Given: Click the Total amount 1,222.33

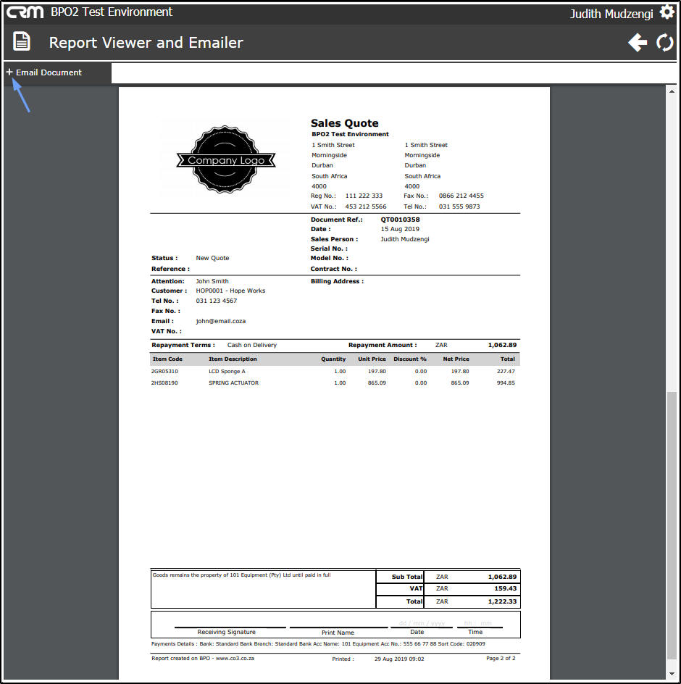Looking at the screenshot, I should 502,601.
